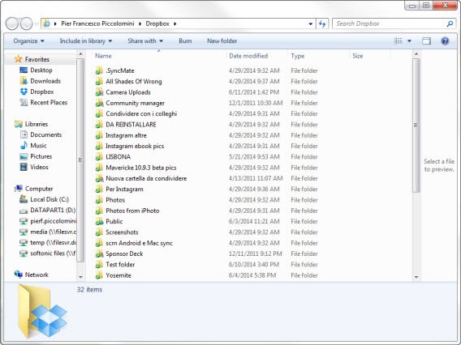Select the Test folder entry
Screen dimensions: 461x345
pyautogui.click(x=120, y=265)
